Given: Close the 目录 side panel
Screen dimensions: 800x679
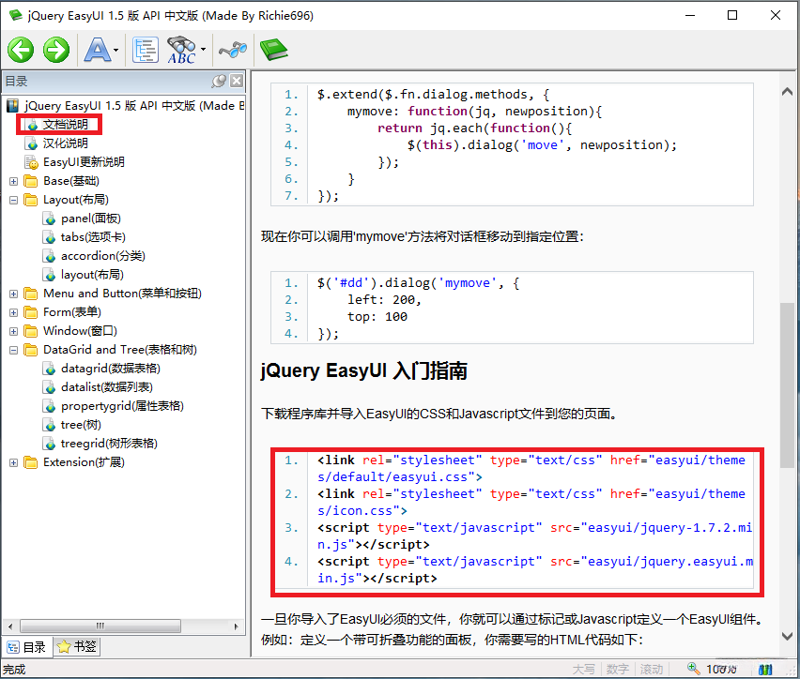Looking at the screenshot, I should 237,81.
